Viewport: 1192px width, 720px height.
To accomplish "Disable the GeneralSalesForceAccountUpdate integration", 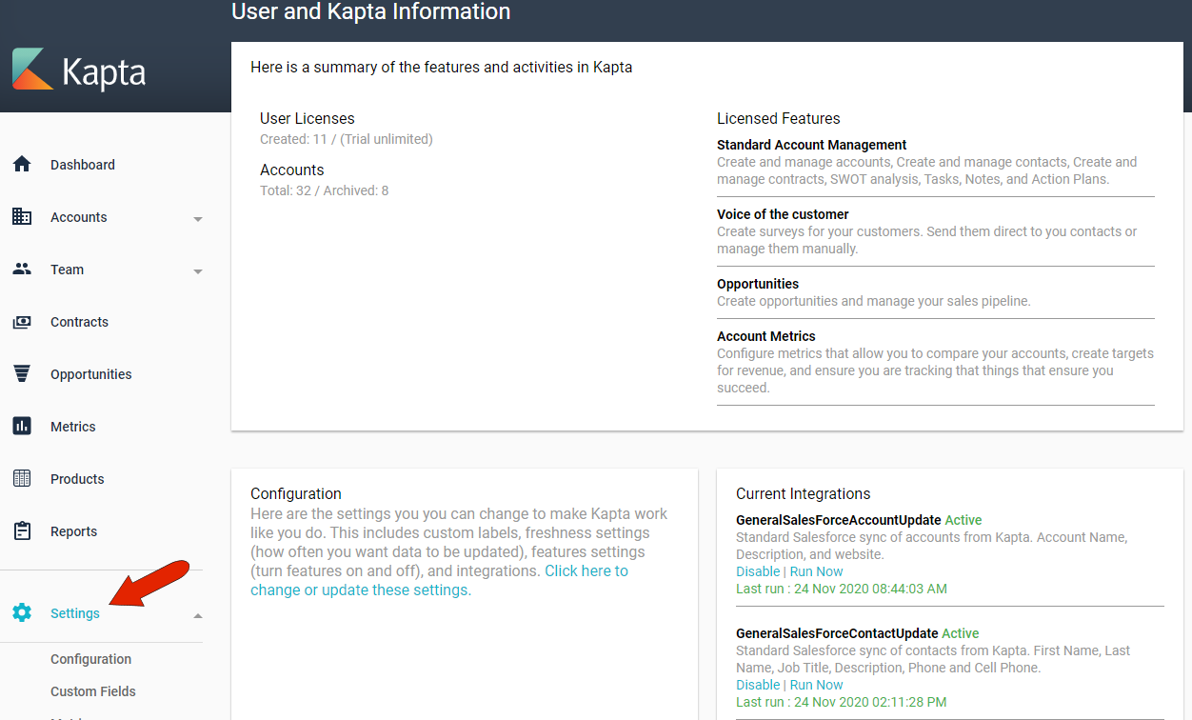I will click(758, 570).
